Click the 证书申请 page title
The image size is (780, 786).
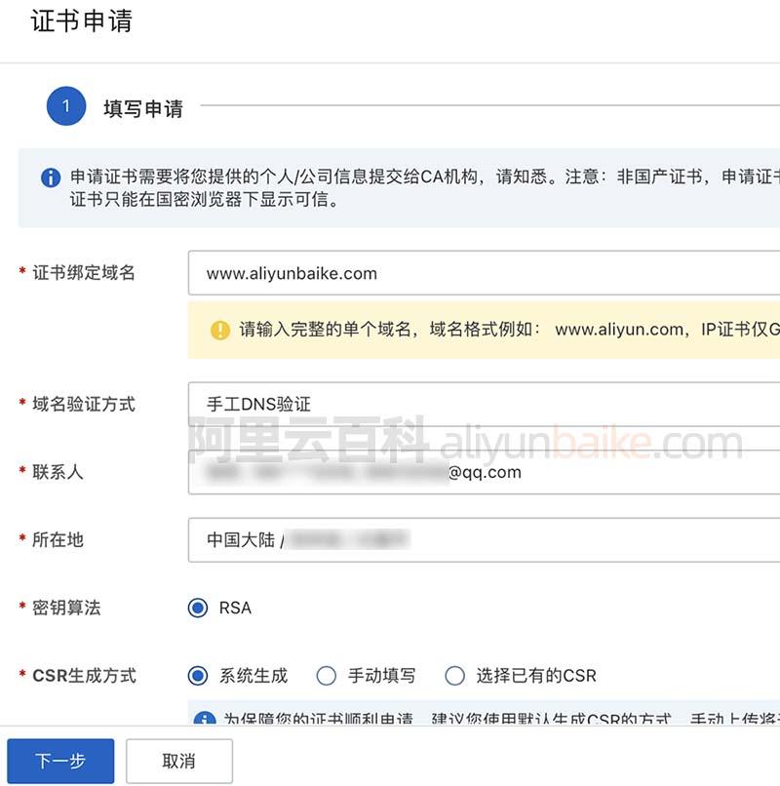tap(82, 20)
